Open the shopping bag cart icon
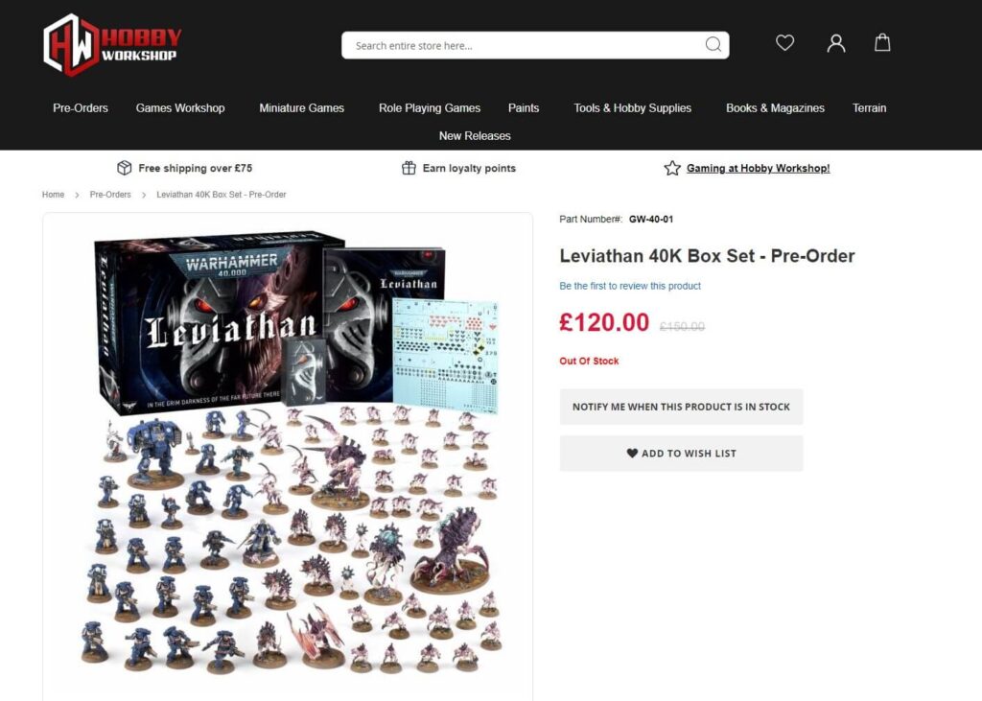The image size is (982, 701). coord(882,42)
